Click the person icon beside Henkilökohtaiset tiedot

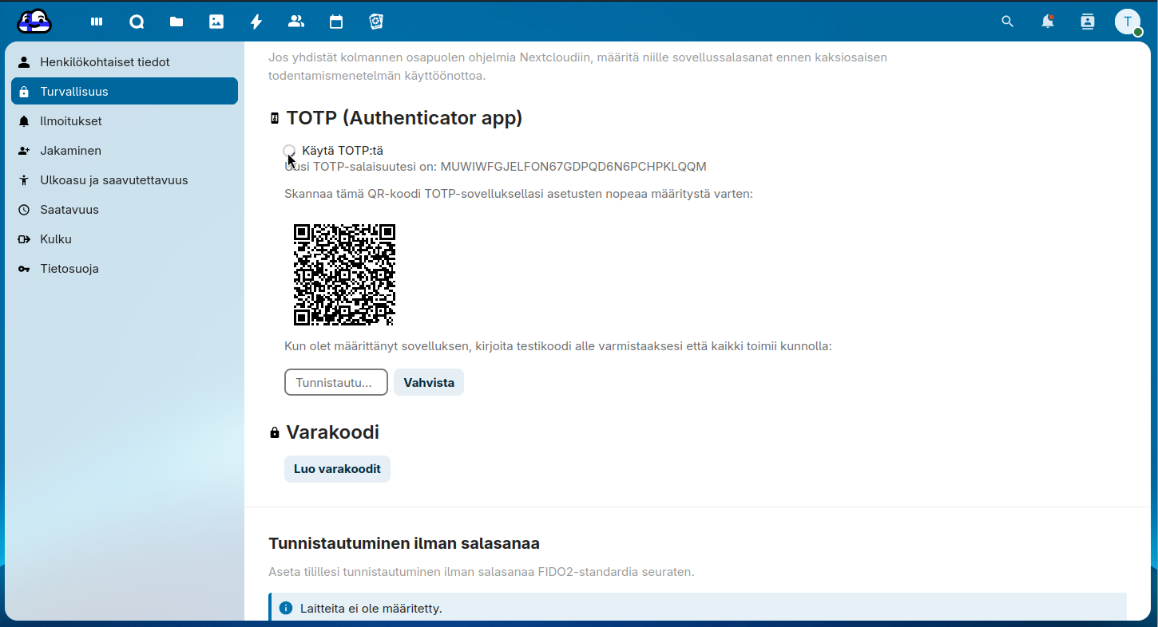(x=24, y=62)
